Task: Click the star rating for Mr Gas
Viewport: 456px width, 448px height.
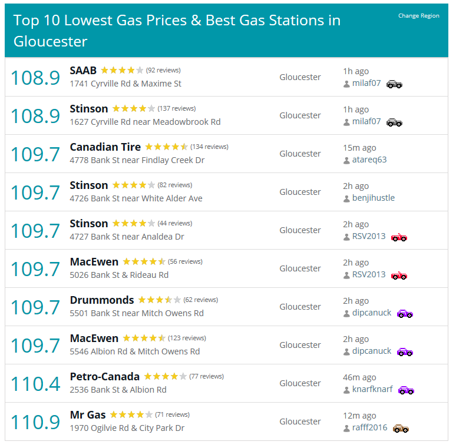Action: coord(131,414)
